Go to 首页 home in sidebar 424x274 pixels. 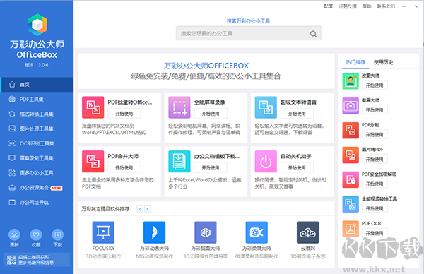coord(37,85)
